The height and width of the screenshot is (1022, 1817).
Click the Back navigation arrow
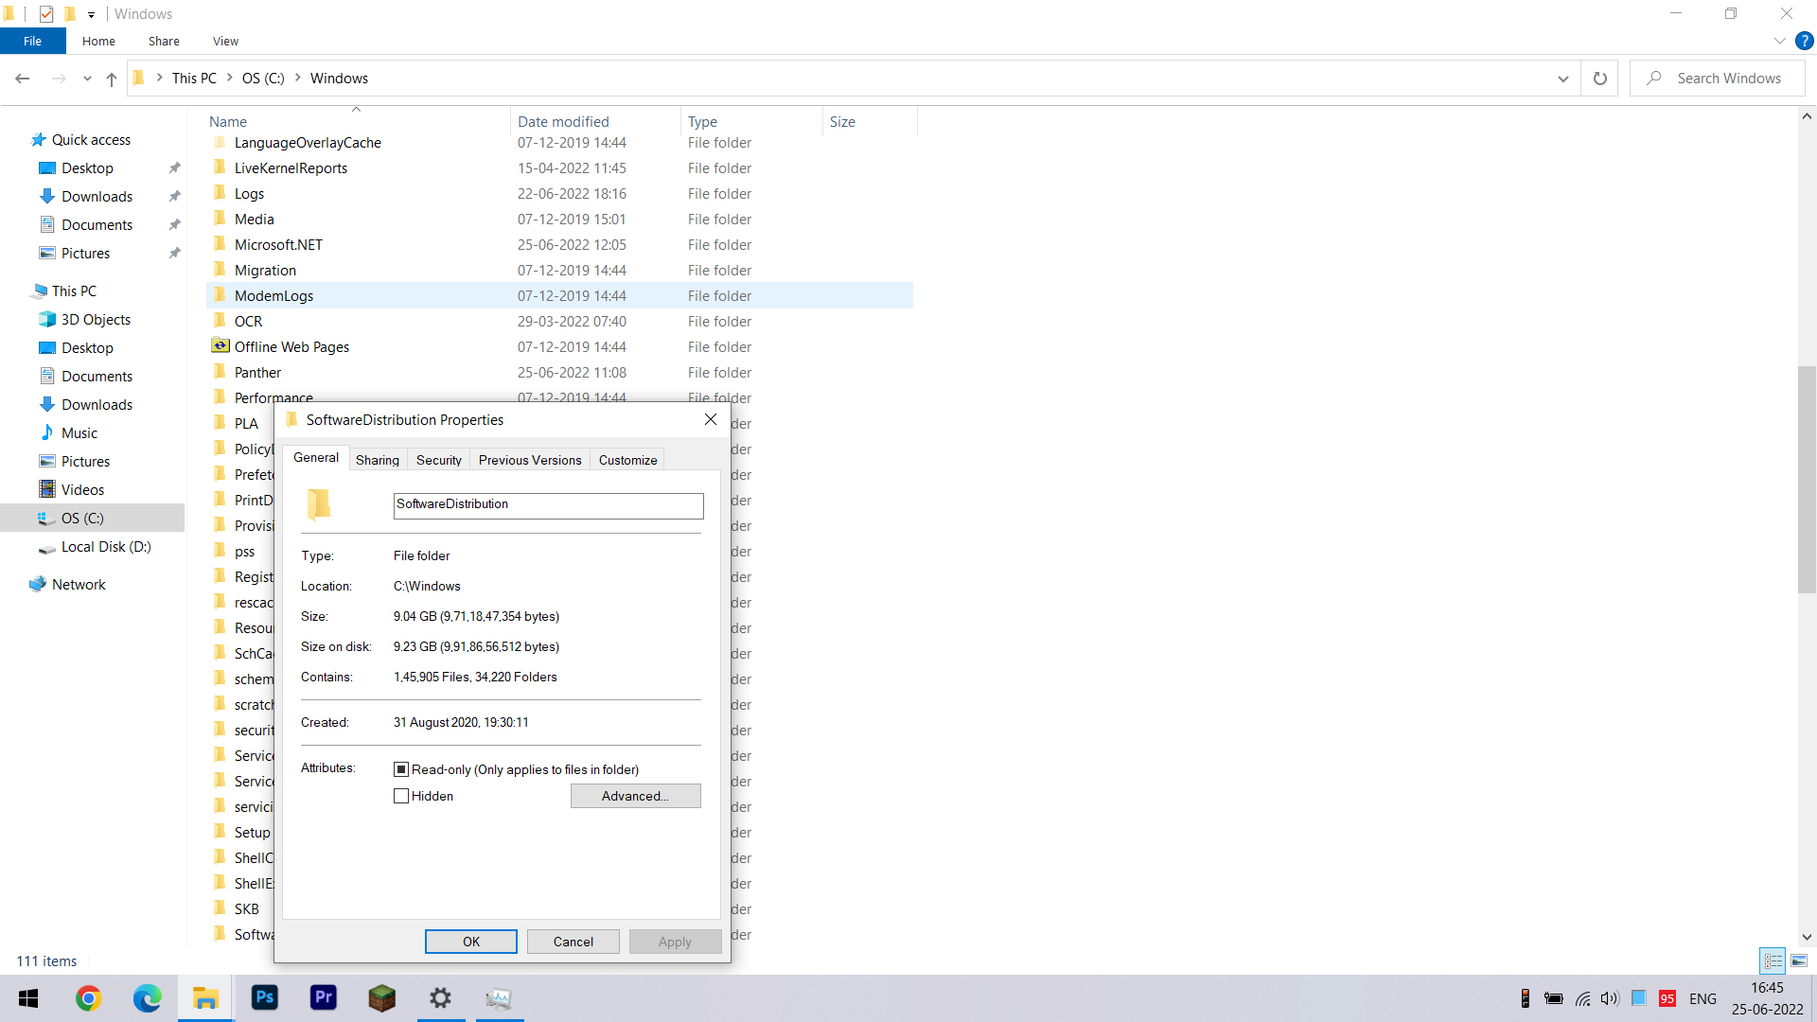(23, 79)
